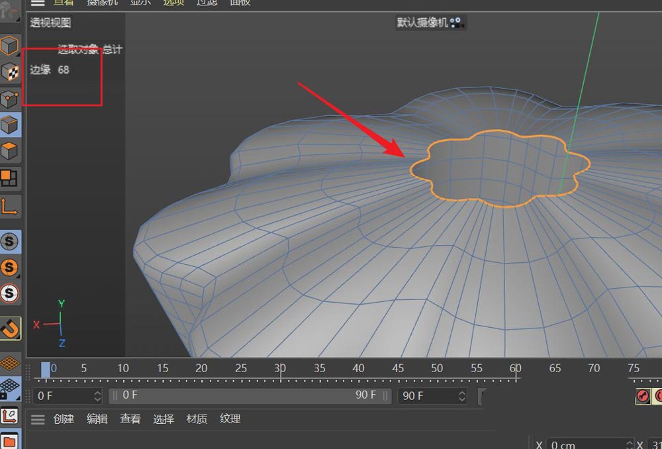
Task: Click the 创建 menu in material manager
Action: pyautogui.click(x=64, y=419)
